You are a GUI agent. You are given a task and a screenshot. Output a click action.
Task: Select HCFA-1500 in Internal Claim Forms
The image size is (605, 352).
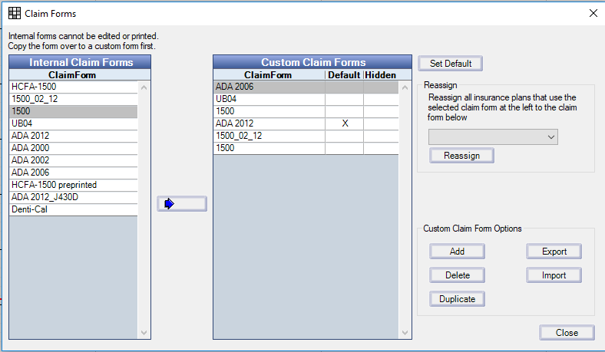(73, 87)
